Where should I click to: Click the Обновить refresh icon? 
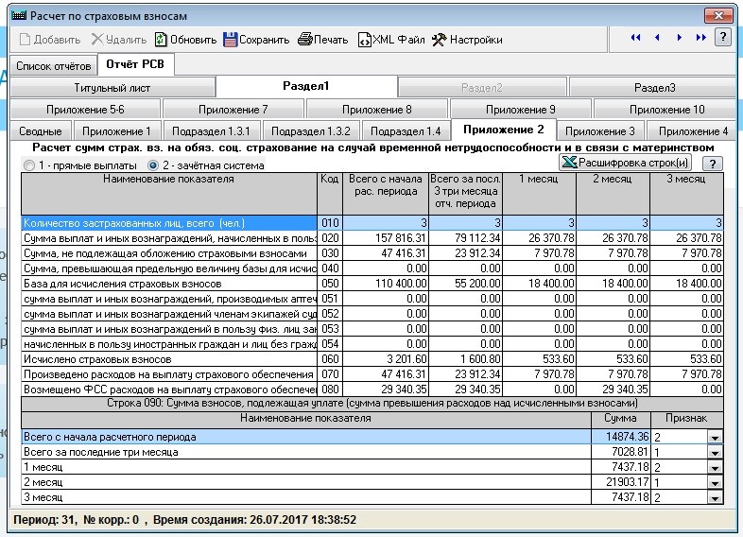tap(161, 40)
